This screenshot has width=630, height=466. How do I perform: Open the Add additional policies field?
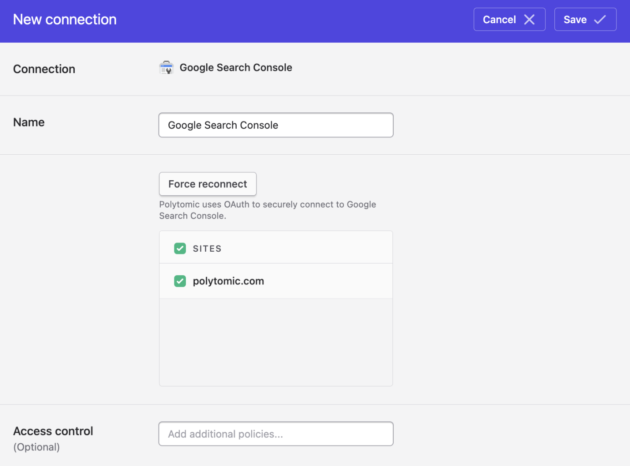(276, 434)
